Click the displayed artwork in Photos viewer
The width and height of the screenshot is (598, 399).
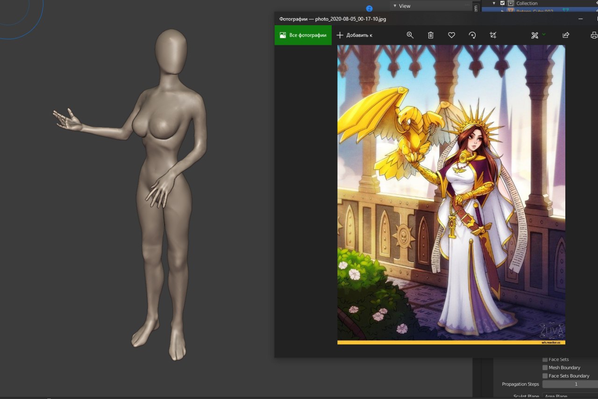click(x=451, y=195)
